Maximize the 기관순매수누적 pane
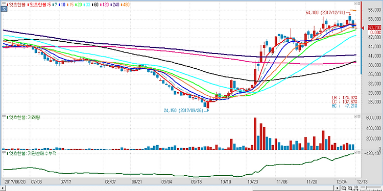The image size is (383, 191). 358,152
